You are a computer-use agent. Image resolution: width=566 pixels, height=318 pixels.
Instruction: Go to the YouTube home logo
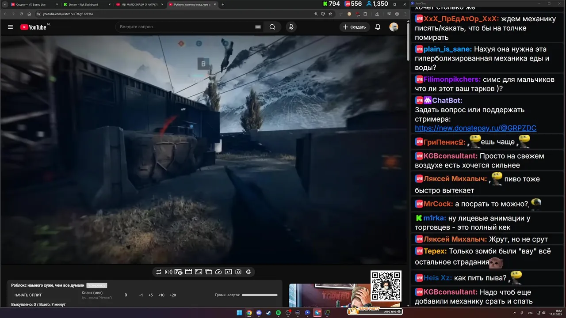[x=33, y=27]
